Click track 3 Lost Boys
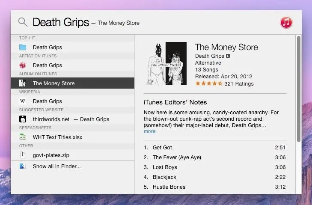This screenshot has height=205, width=312. click(215, 167)
